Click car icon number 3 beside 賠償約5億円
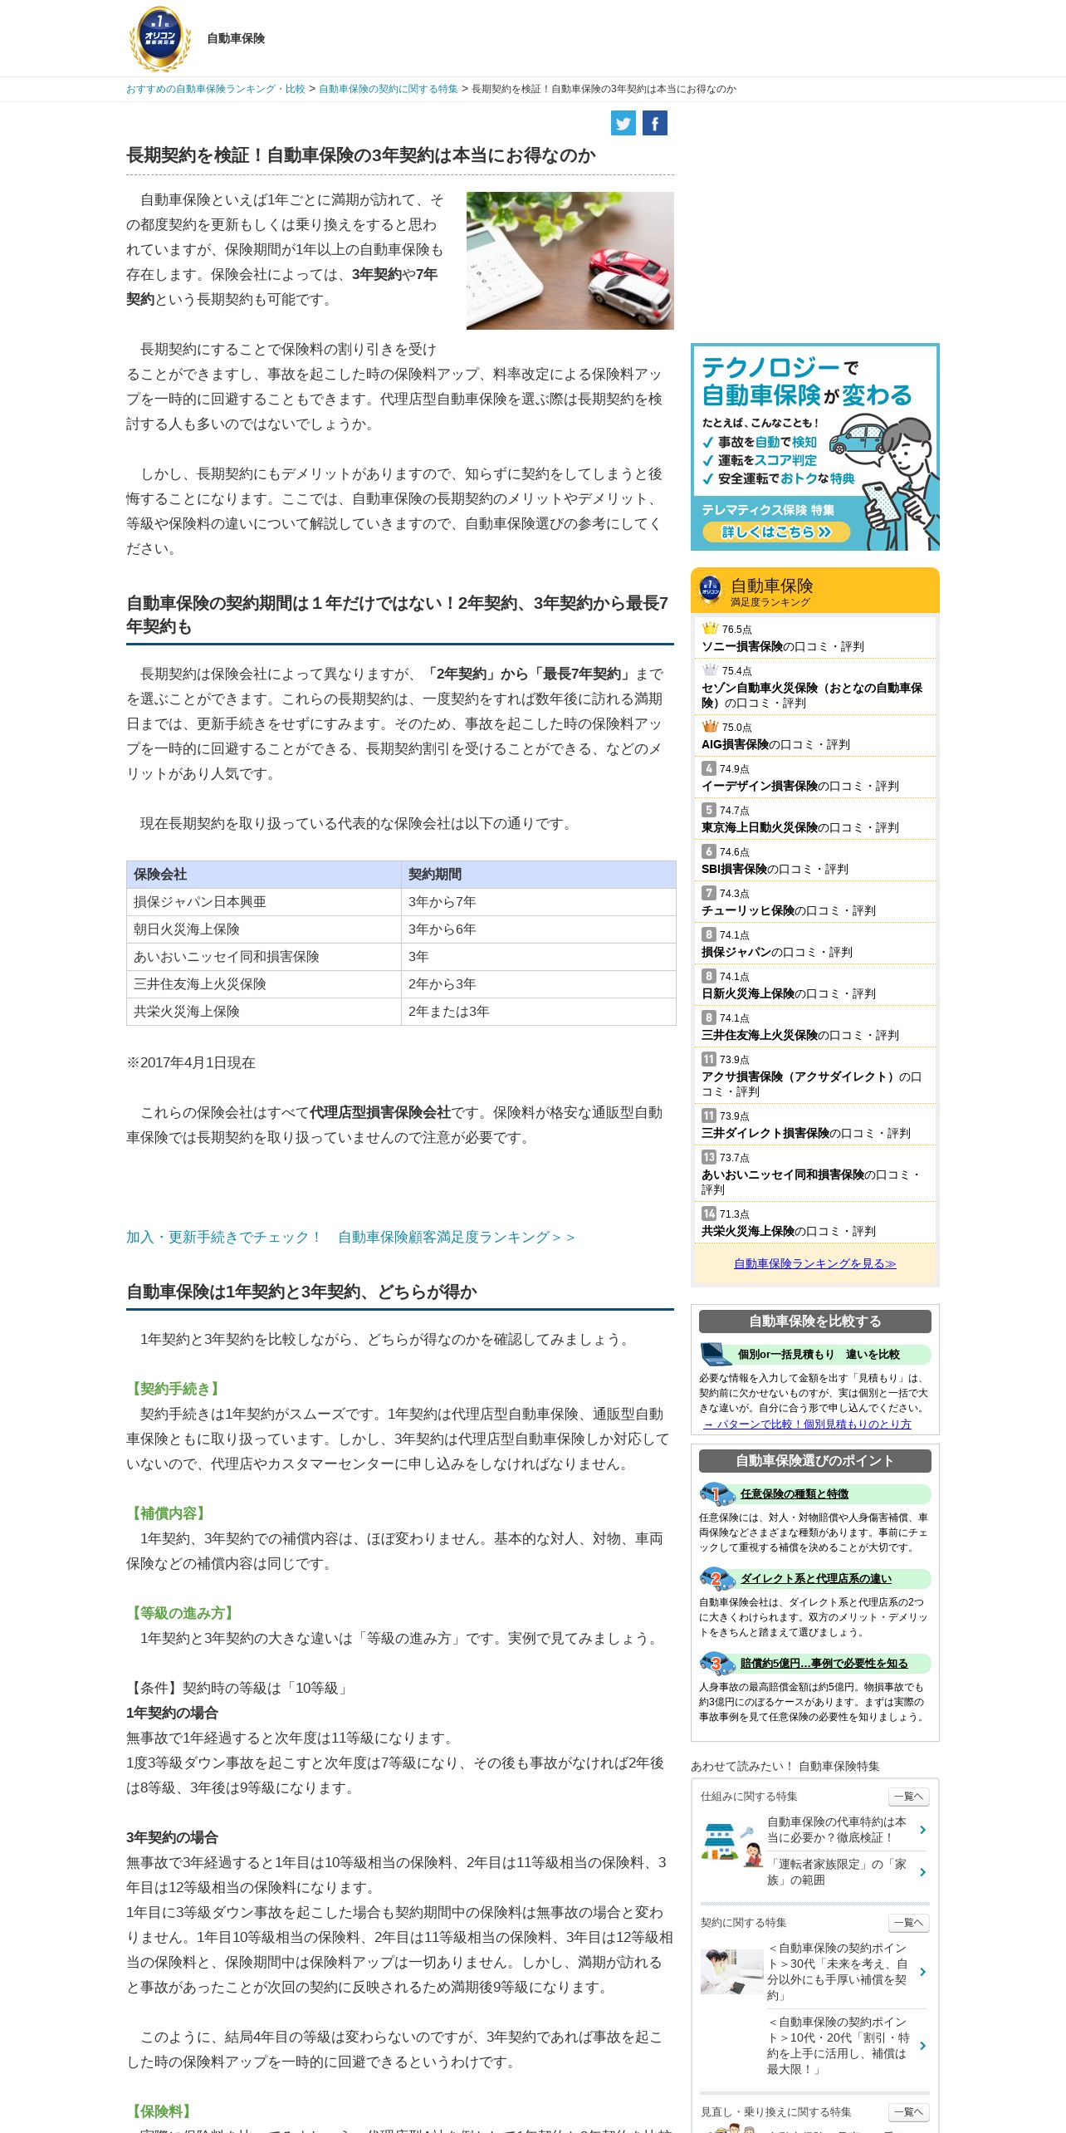This screenshot has width=1066, height=2133. [717, 1663]
